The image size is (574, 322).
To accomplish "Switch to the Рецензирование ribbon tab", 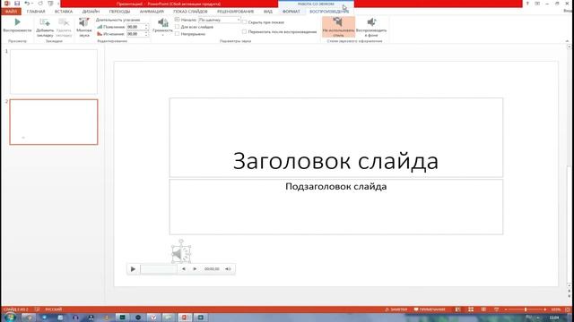I will tap(235, 12).
